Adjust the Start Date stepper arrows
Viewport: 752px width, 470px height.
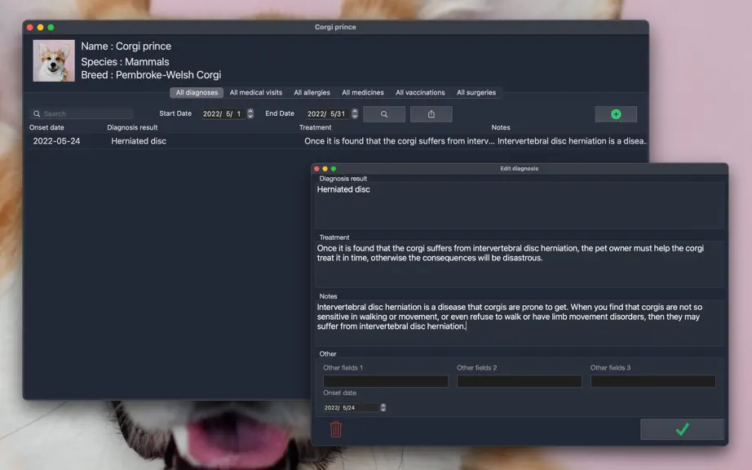click(250, 113)
